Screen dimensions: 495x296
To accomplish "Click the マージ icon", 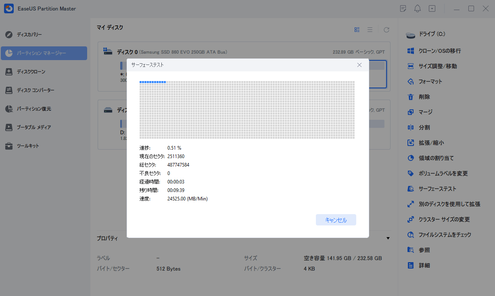I will (411, 112).
